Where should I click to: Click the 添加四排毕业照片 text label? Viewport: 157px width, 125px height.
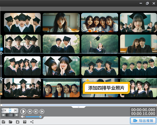(x=106, y=88)
